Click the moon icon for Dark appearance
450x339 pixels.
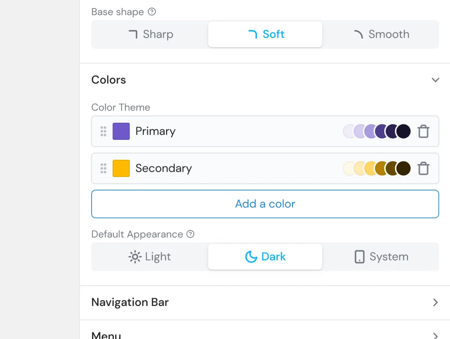coord(251,257)
